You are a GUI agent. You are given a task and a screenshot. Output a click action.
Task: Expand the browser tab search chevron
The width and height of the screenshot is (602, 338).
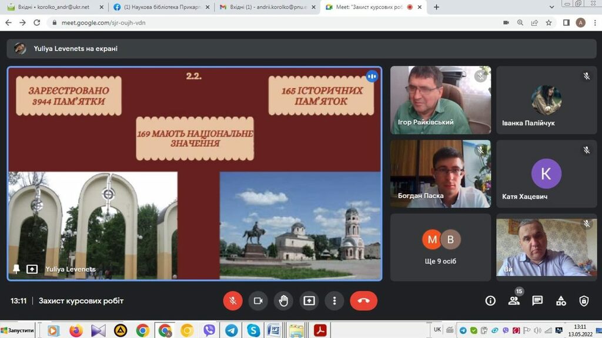point(551,7)
